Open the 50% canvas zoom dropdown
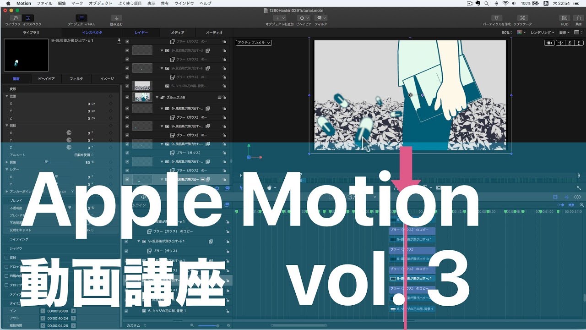The image size is (586, 330). pos(507,33)
